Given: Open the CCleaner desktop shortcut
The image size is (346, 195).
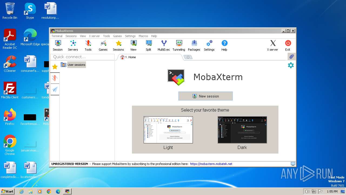Looking at the screenshot, I should pos(10,64).
